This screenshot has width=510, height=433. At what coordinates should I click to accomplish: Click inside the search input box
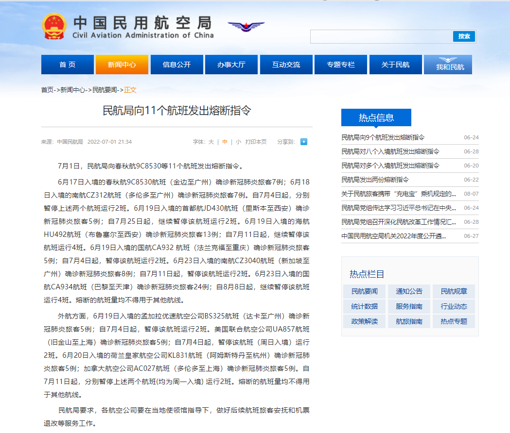(379, 36)
